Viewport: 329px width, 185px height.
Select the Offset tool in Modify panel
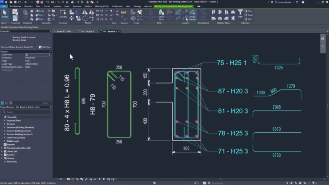[x=78, y=12]
